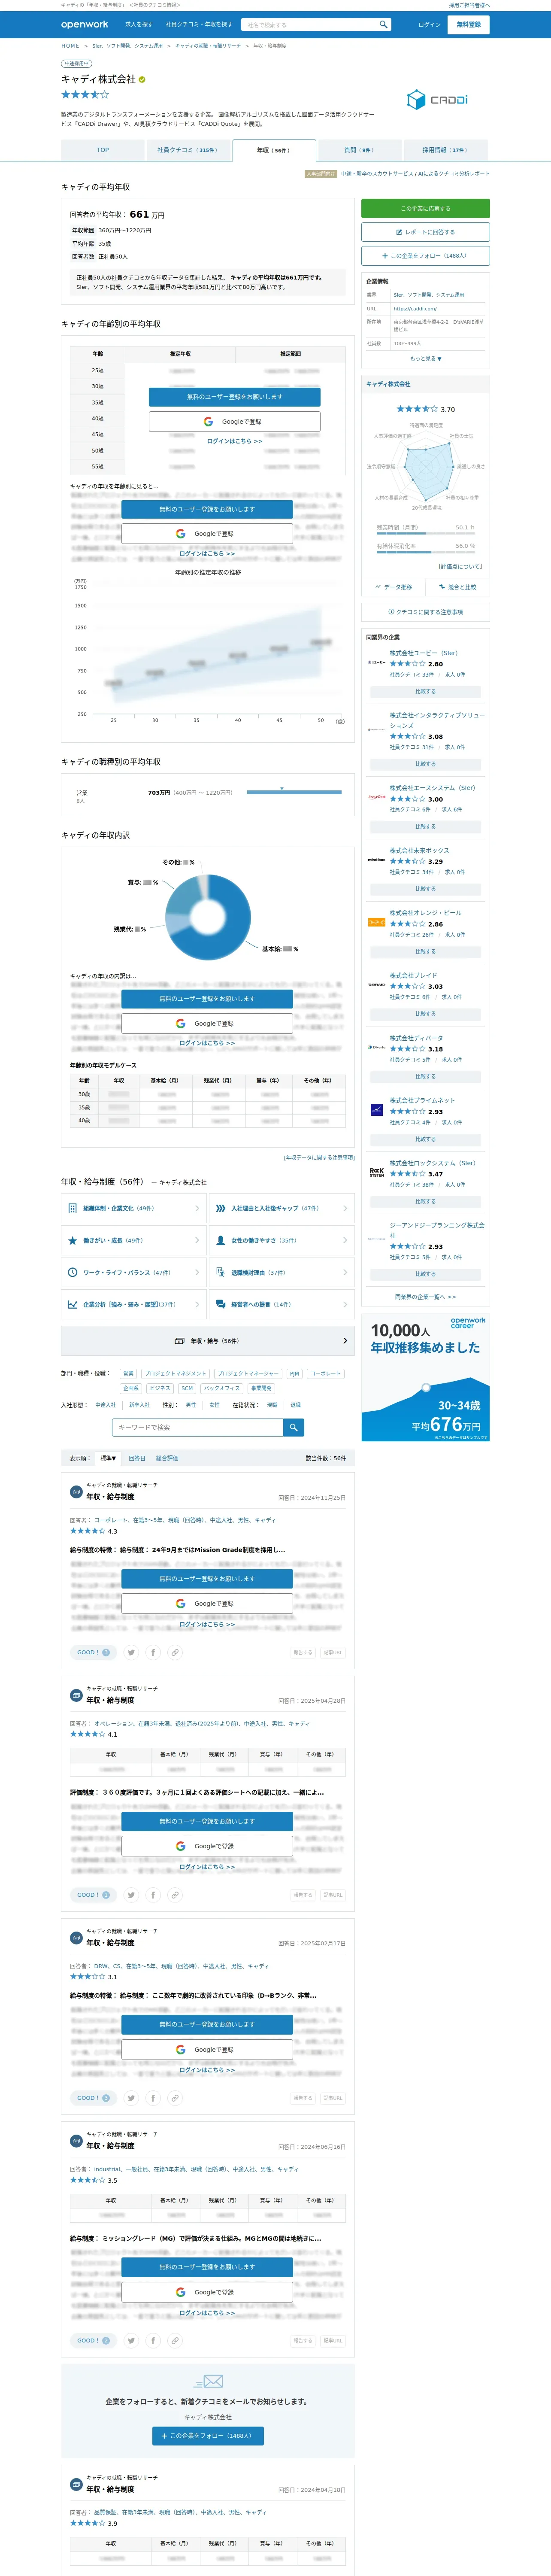Click chevron on 入社理由と入社後ギャップ (47件) row
This screenshot has width=551, height=2576.
tap(345, 1208)
